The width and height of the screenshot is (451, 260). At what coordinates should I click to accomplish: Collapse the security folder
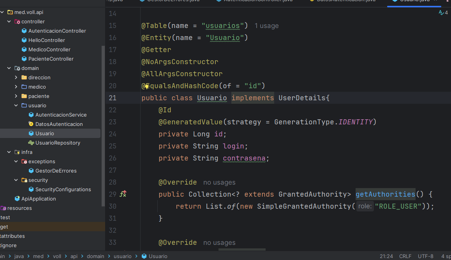[16, 180]
